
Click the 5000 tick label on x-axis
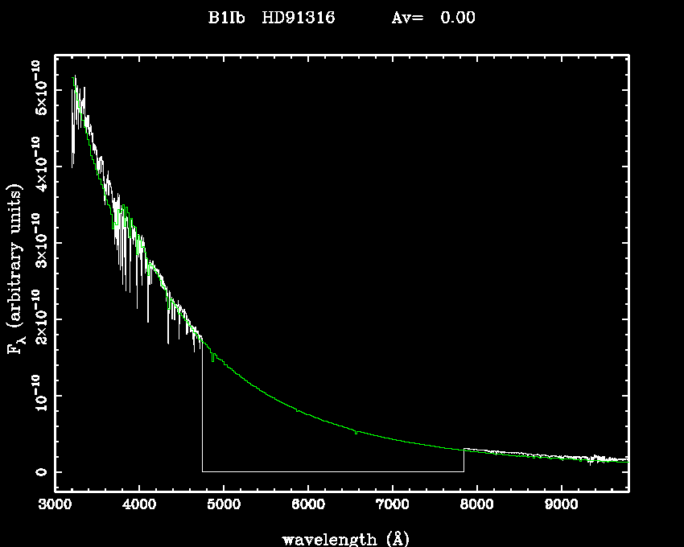tap(224, 507)
